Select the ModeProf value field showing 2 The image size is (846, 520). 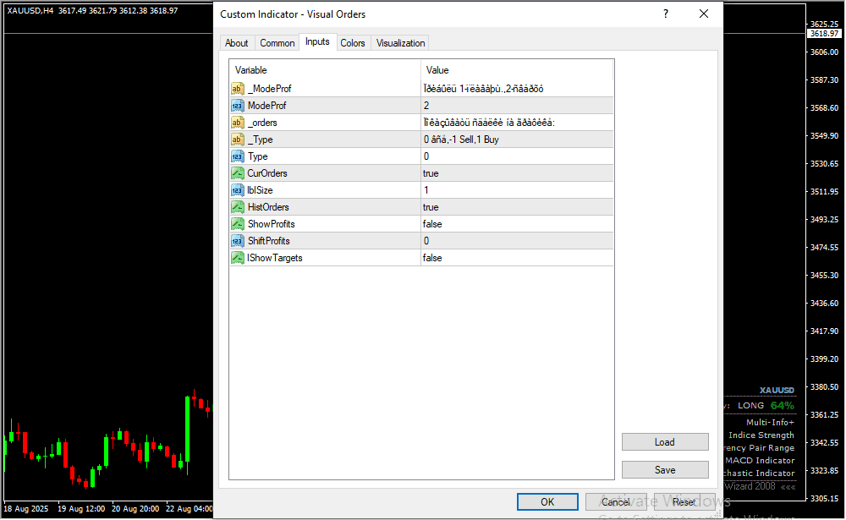point(517,106)
